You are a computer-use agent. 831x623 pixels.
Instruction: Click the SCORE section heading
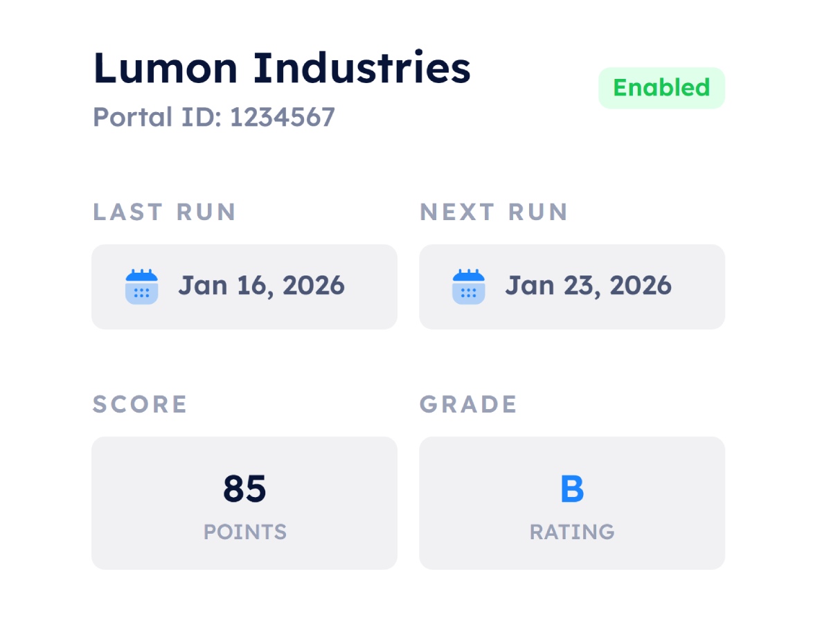pyautogui.click(x=140, y=404)
